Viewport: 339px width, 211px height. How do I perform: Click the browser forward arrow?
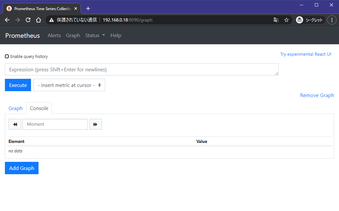pos(18,20)
